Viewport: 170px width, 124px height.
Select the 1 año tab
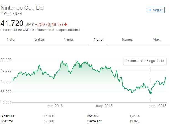coord(98,40)
